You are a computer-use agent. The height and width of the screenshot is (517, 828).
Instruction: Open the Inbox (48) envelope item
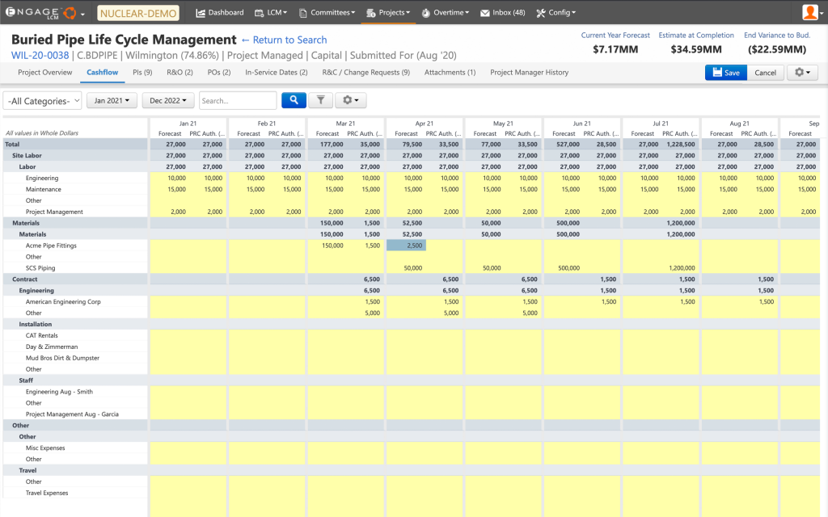502,13
